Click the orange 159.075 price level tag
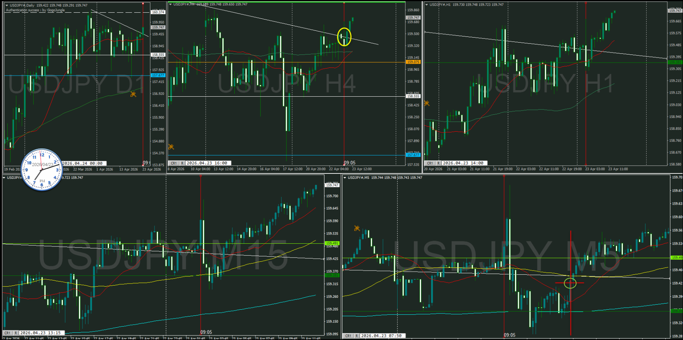The height and width of the screenshot is (340, 683). click(x=413, y=62)
